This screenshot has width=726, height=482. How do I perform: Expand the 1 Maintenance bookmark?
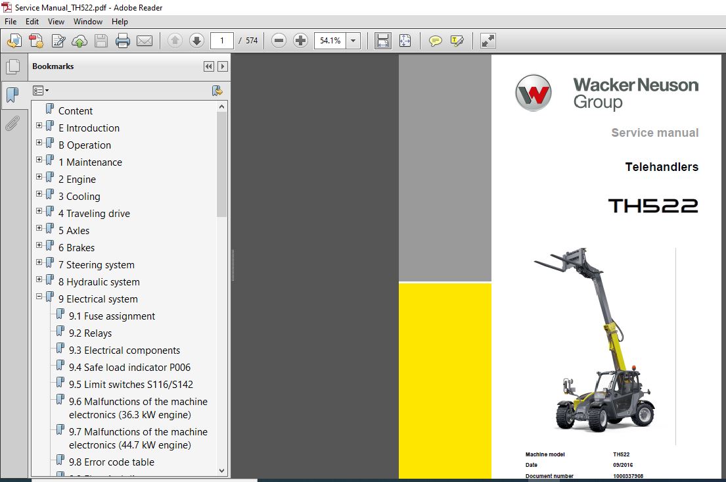coord(39,160)
